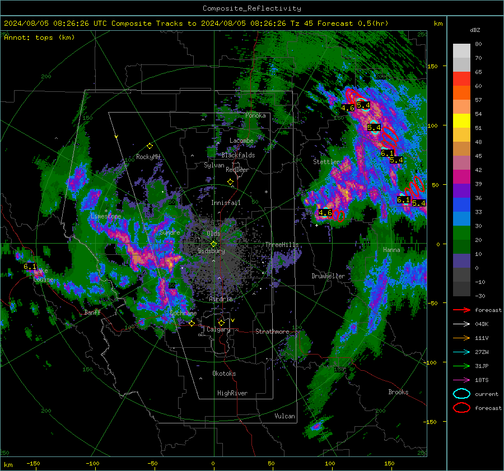Click the Sundre city label
Viewport: 504px width, 471px height.
click(x=170, y=232)
